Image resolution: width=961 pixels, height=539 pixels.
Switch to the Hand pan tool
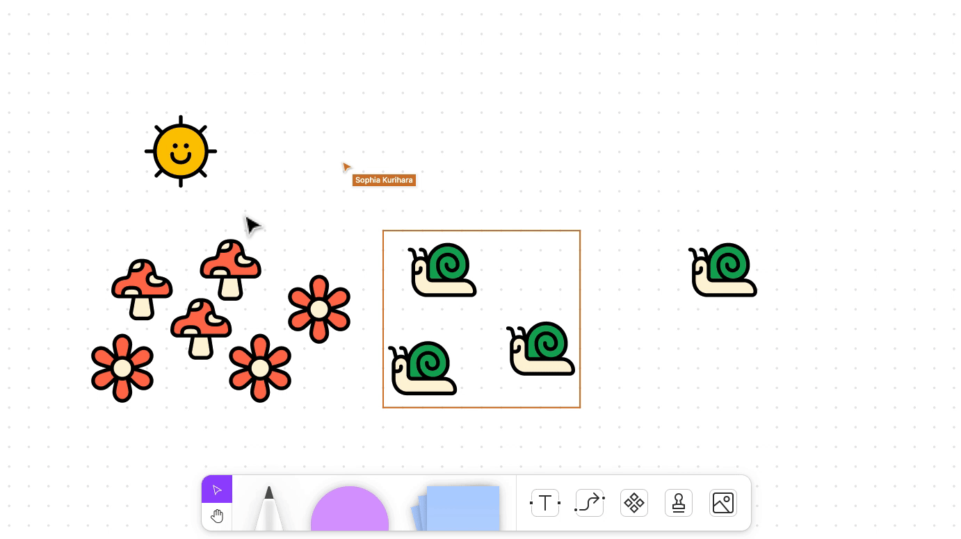coord(217,516)
